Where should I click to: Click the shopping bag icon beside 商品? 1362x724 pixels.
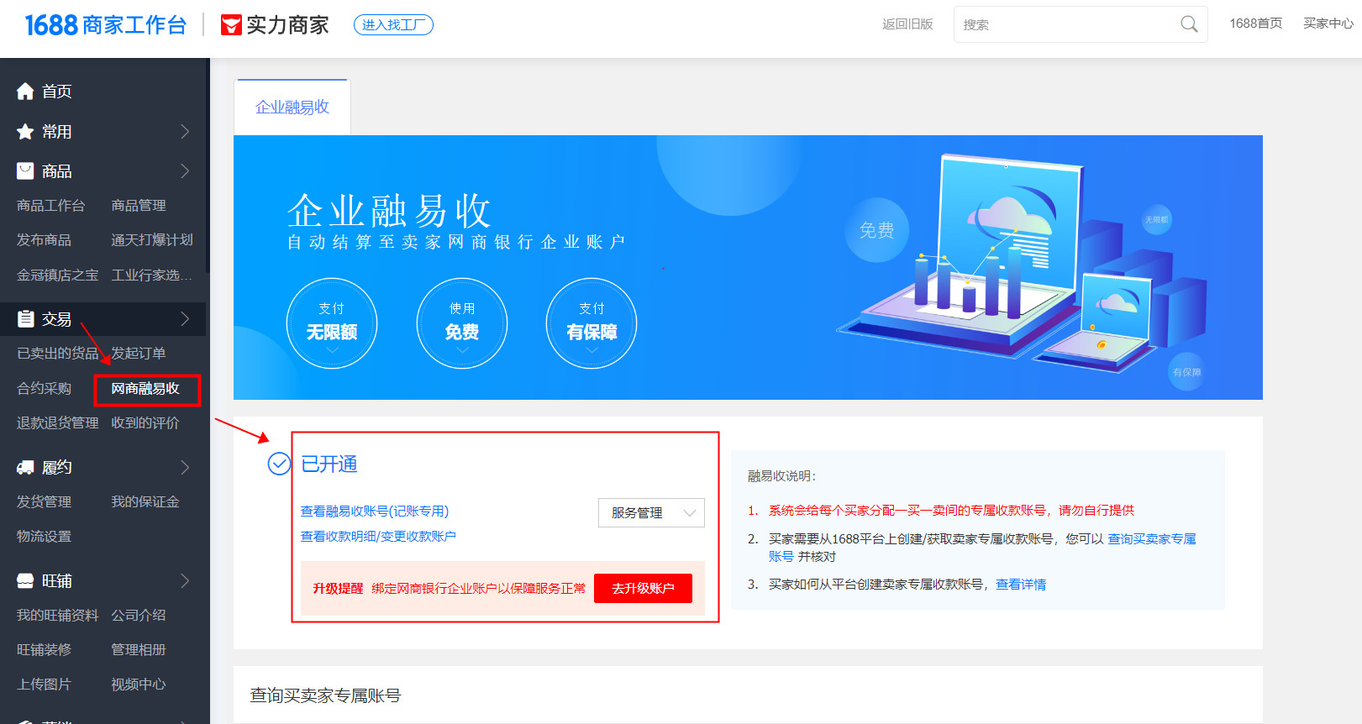(x=25, y=171)
